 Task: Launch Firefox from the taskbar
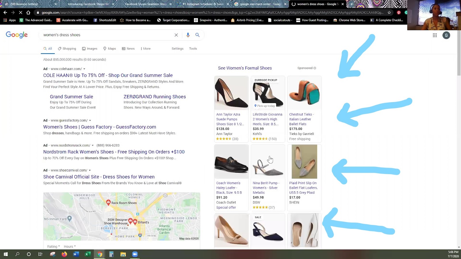point(64,254)
